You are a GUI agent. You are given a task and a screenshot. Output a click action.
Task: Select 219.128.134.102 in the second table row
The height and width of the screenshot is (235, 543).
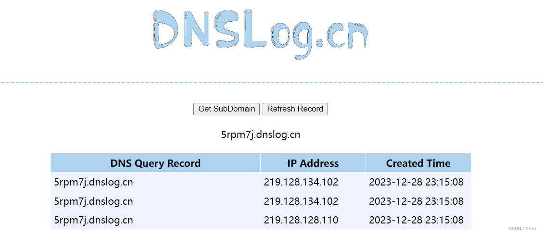(301, 201)
